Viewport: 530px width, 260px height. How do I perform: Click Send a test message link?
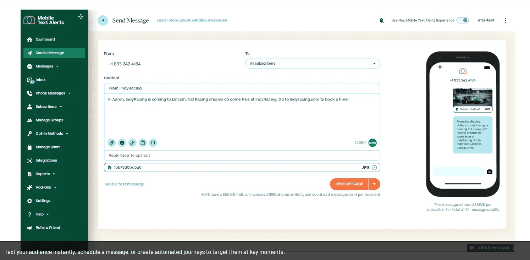124,184
